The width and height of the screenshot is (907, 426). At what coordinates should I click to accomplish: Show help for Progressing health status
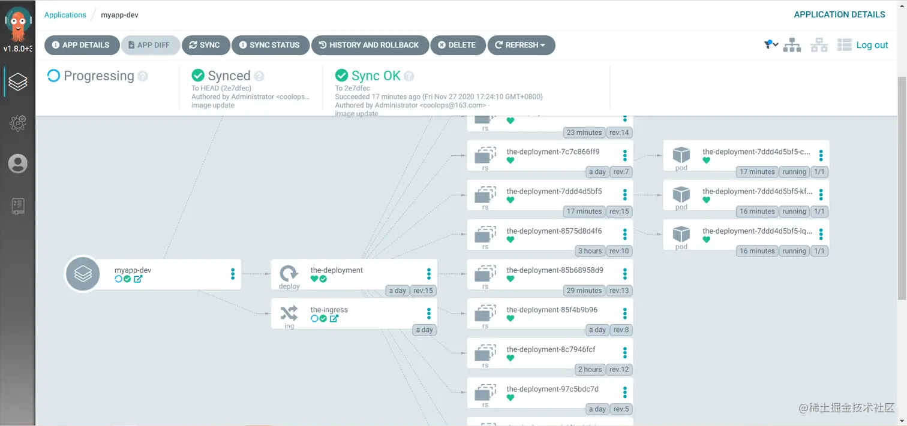[143, 76]
